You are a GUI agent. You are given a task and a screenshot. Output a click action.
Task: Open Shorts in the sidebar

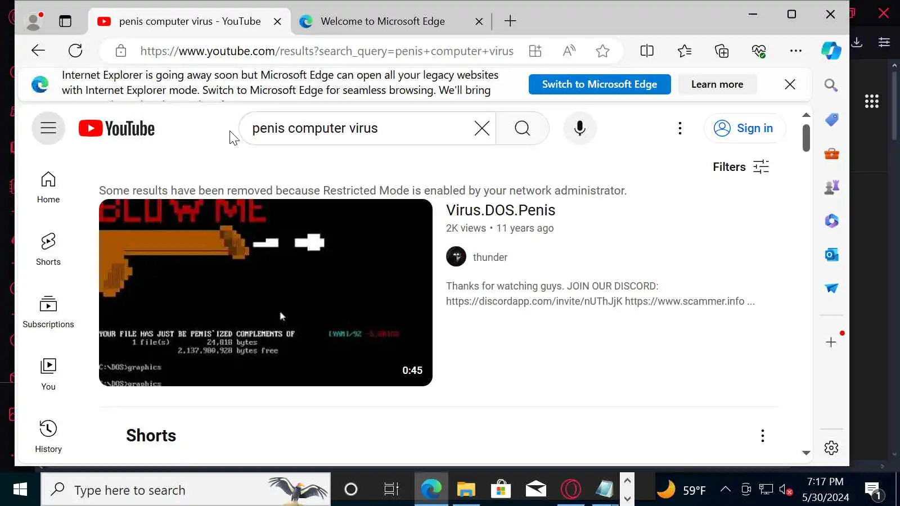[48, 250]
